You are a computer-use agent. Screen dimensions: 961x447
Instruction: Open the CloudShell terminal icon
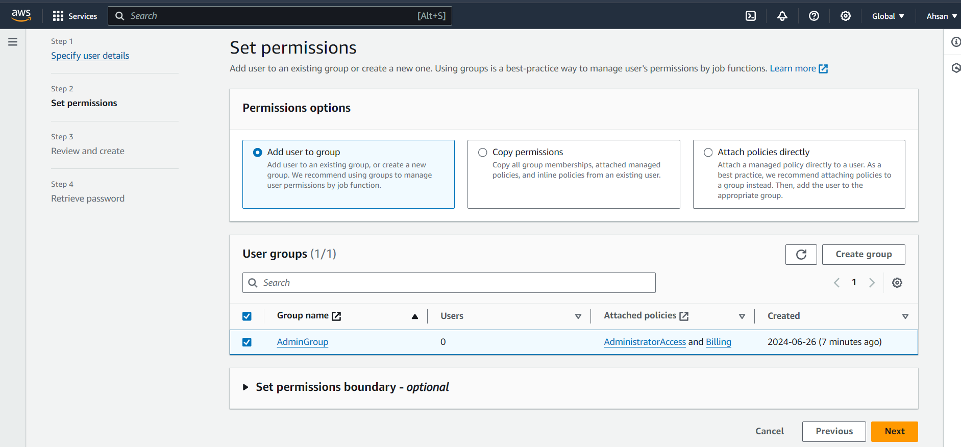[x=751, y=16]
